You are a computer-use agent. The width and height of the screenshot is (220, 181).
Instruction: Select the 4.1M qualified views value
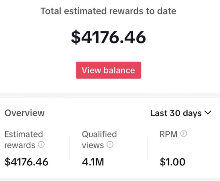[93, 162]
